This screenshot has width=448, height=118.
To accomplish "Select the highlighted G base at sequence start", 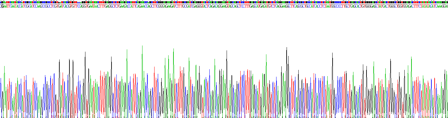I will (x=3, y=6).
